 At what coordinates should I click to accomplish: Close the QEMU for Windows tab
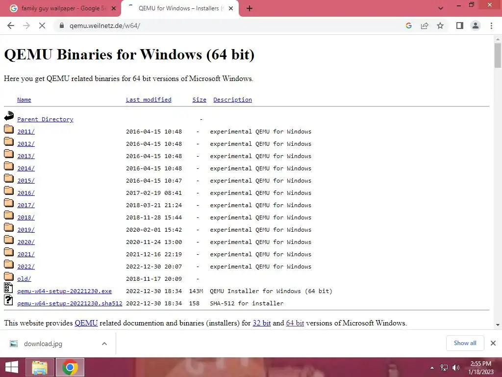coord(231,9)
